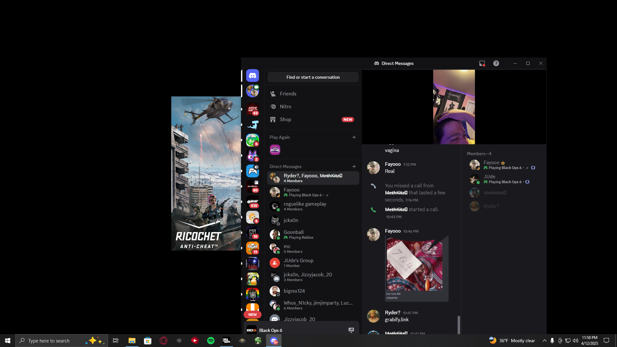Viewport: 617px width, 347px height.
Task: Open the purple cat server icon
Action: (253, 156)
